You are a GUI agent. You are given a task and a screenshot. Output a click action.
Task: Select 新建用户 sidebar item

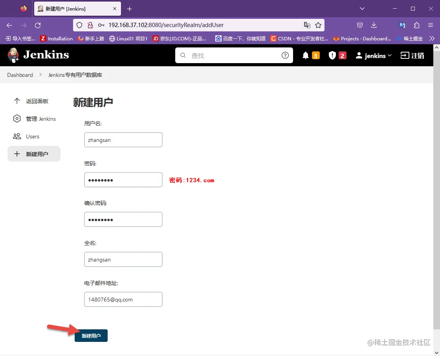point(34,154)
